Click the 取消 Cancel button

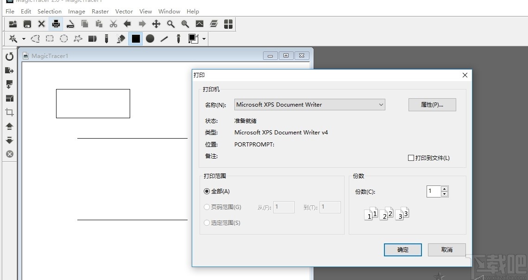point(447,250)
